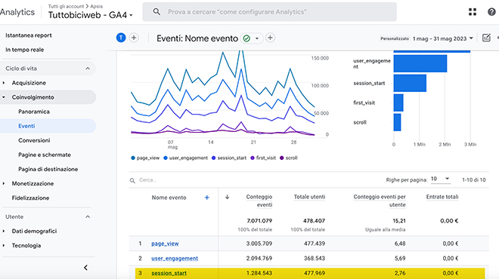
Task: Open the Righe per pagina dropdown
Action: tap(440, 179)
